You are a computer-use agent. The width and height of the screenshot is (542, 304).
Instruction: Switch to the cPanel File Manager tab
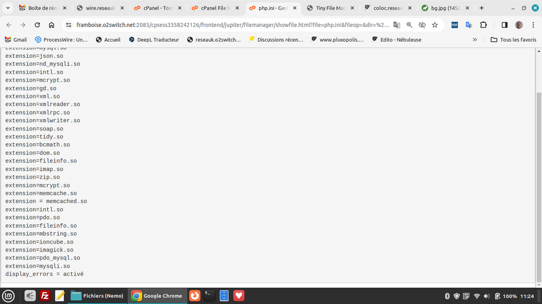click(216, 8)
